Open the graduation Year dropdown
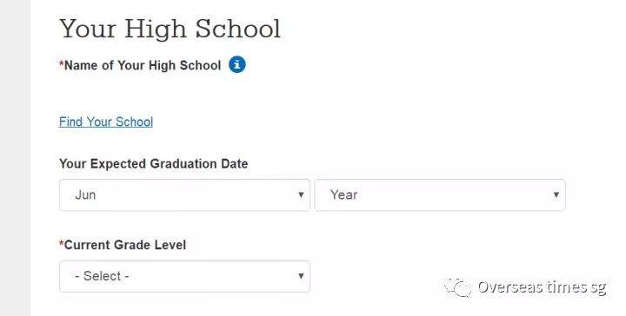 440,194
